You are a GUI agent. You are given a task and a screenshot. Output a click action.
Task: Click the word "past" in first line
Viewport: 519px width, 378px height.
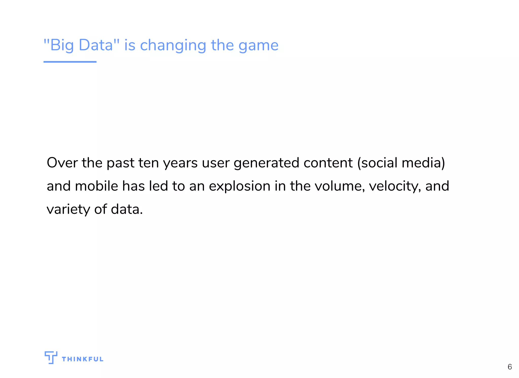(x=120, y=164)
